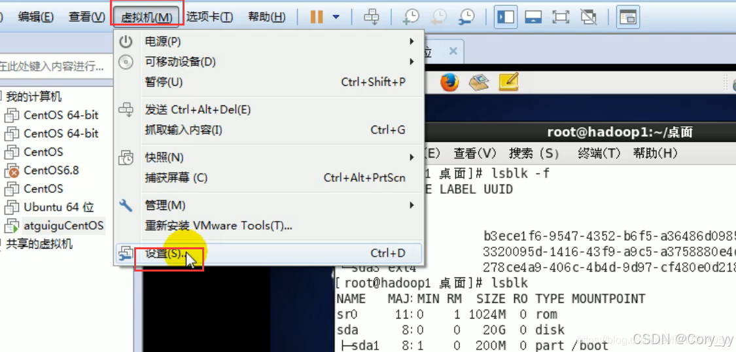
Task: Select Ubuntu 64 位 virtual machine
Action: pos(59,207)
